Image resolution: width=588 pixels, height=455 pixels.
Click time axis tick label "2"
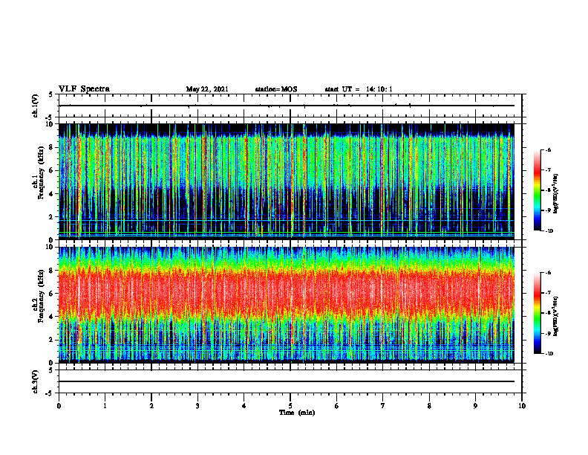point(151,406)
